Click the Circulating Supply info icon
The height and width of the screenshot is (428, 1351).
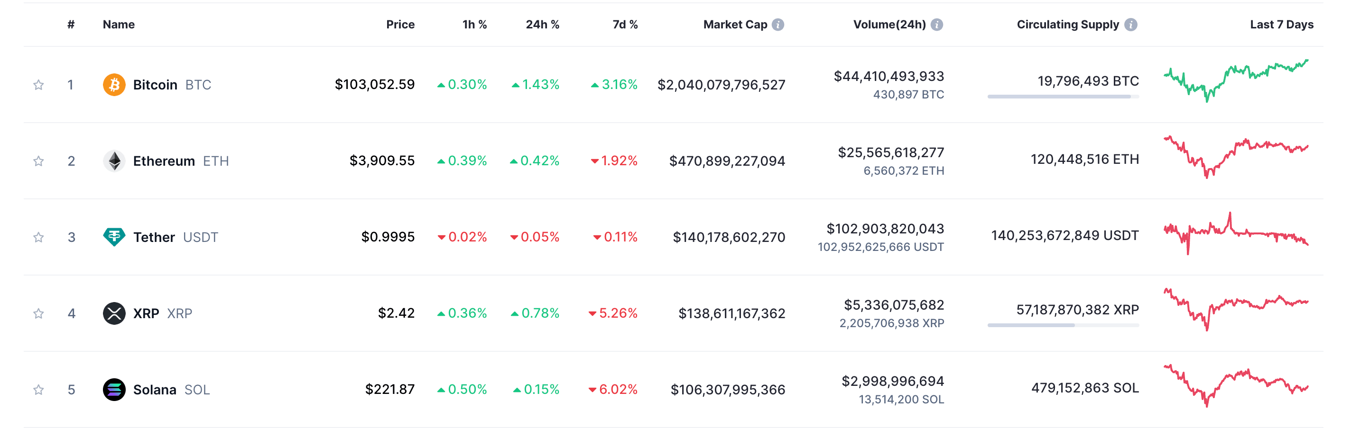pos(1131,25)
